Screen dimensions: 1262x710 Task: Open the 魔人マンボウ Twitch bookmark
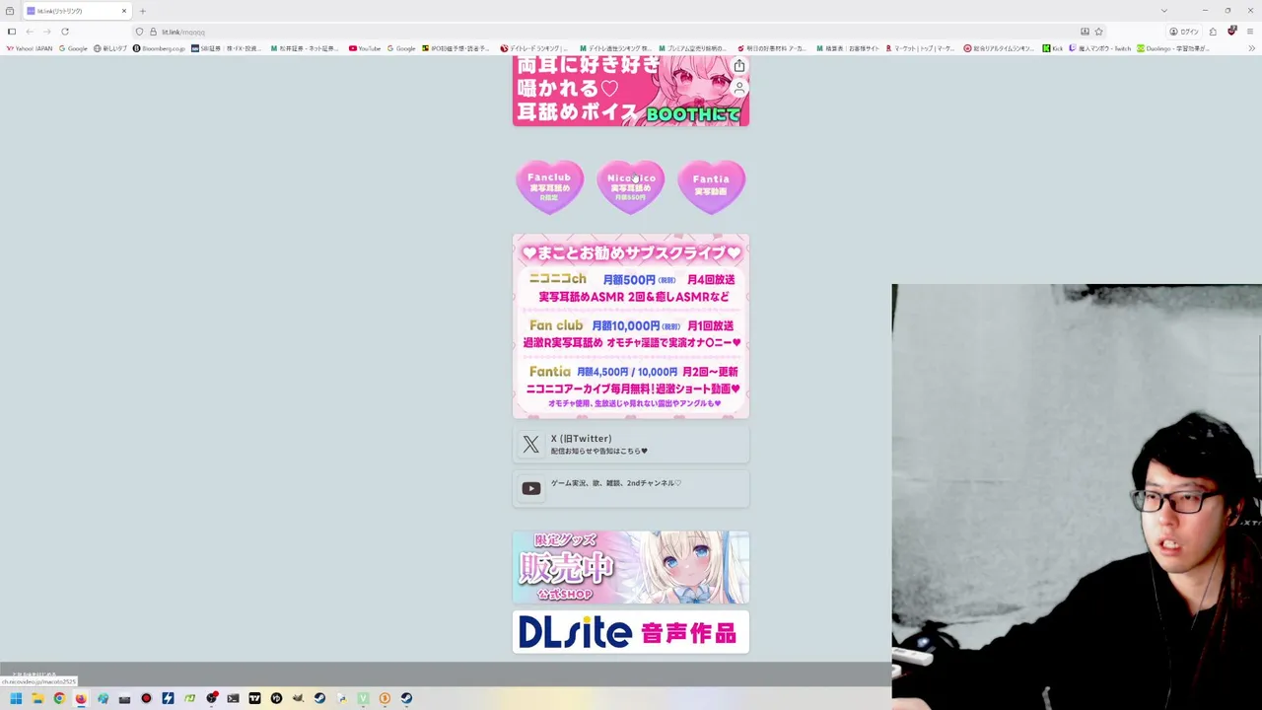1099,48
